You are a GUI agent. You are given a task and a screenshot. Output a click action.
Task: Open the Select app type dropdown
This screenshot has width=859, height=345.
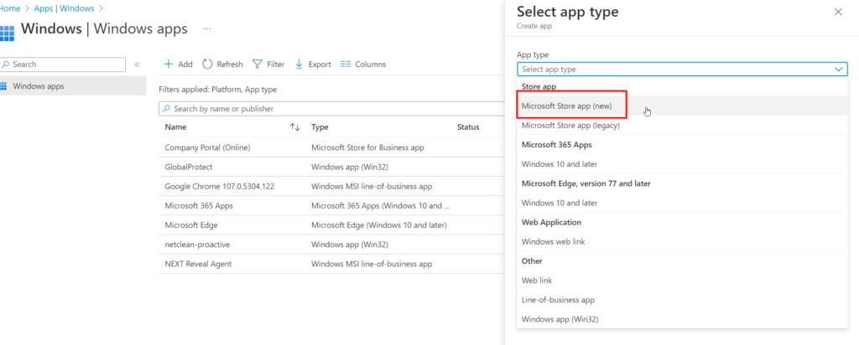point(682,70)
